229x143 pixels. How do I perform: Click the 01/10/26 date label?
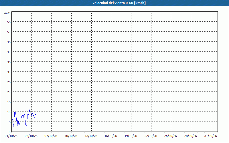pos(11,136)
